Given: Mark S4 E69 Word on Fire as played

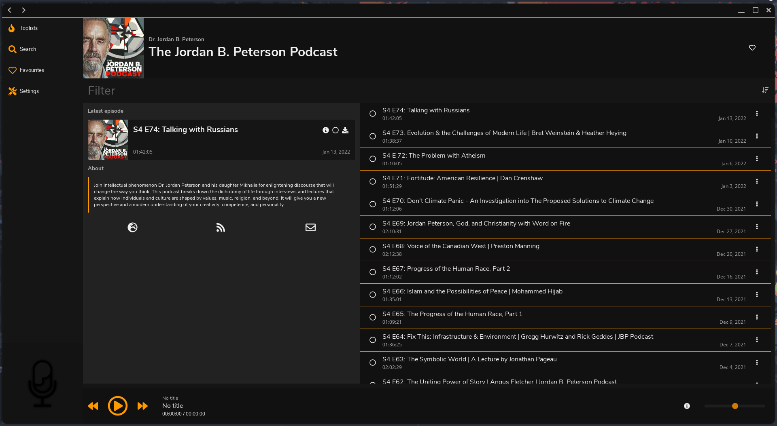Looking at the screenshot, I should [x=373, y=227].
